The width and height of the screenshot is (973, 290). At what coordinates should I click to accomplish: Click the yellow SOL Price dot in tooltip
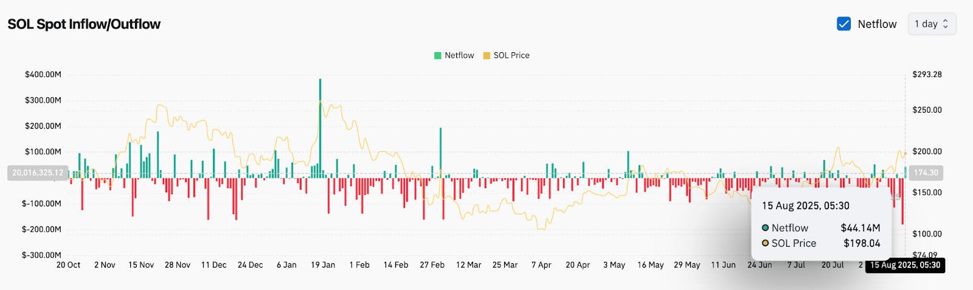(766, 243)
